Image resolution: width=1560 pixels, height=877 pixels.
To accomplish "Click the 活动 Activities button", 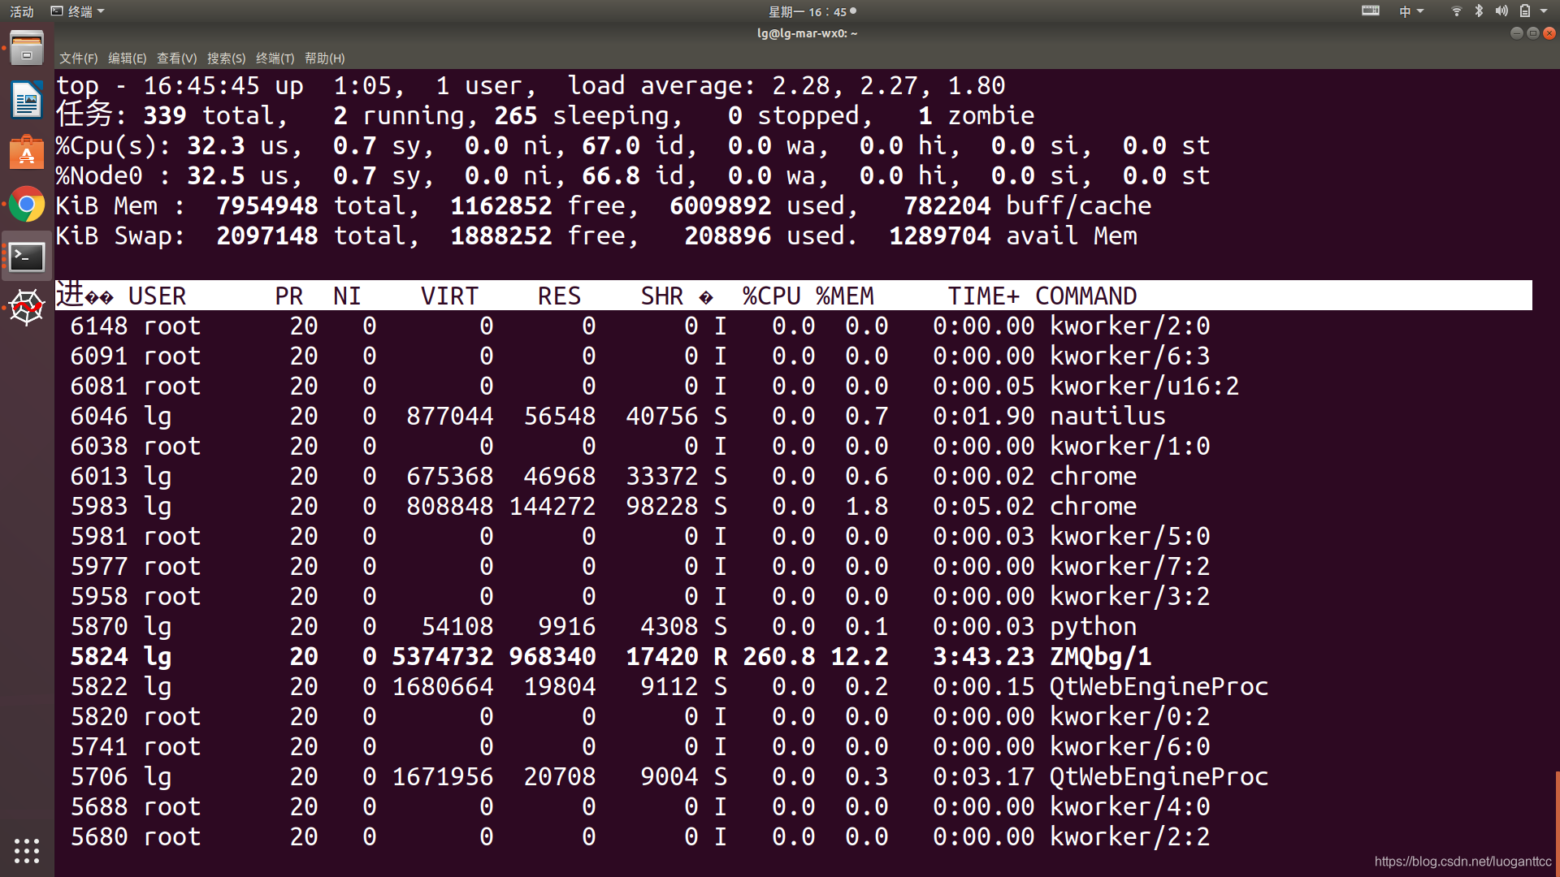I will tap(22, 11).
